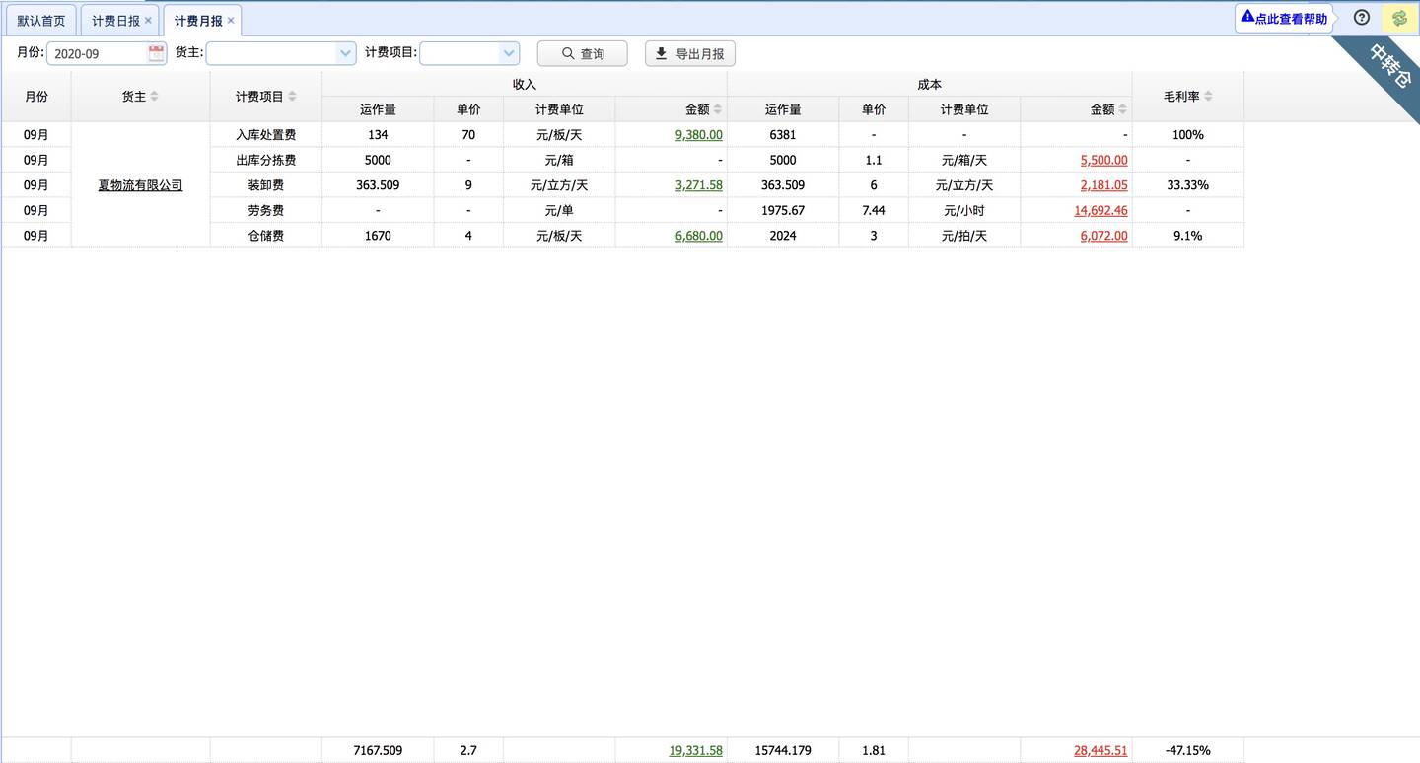Open income amount 6,680.00 link

pyautogui.click(x=698, y=236)
